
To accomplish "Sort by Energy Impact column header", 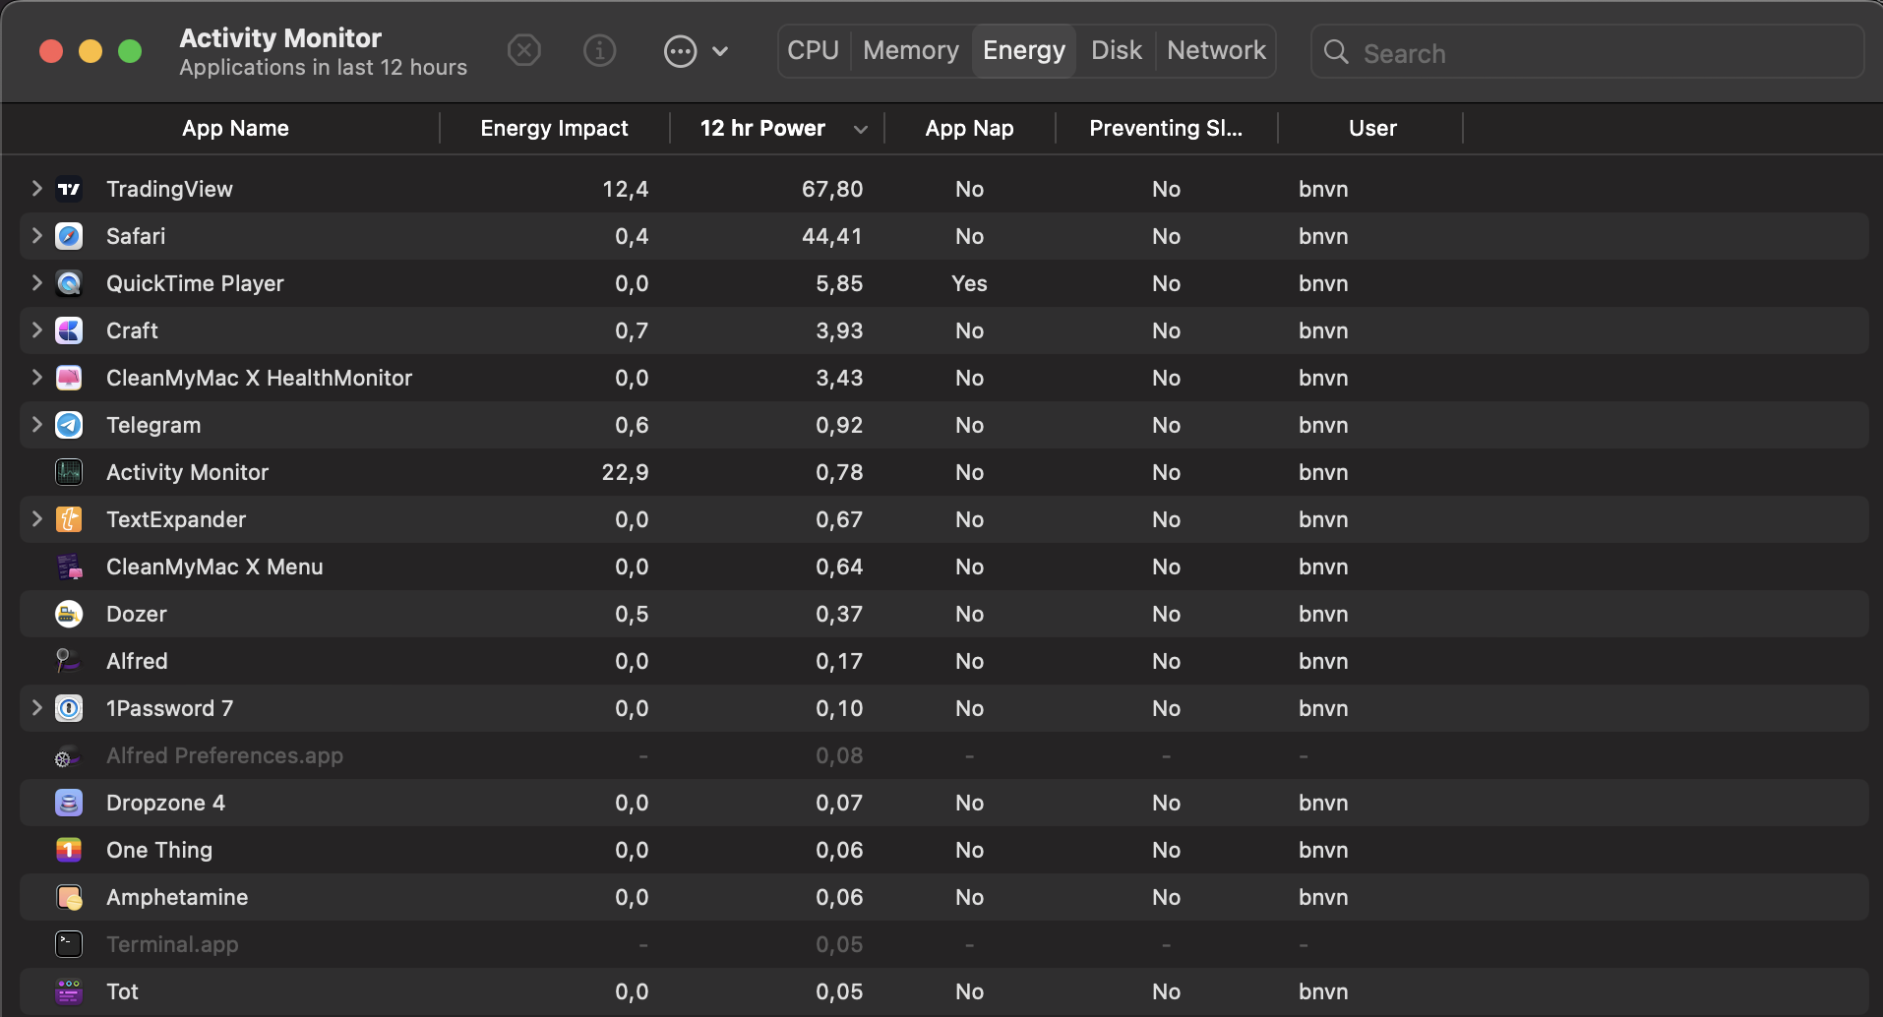I will [554, 128].
